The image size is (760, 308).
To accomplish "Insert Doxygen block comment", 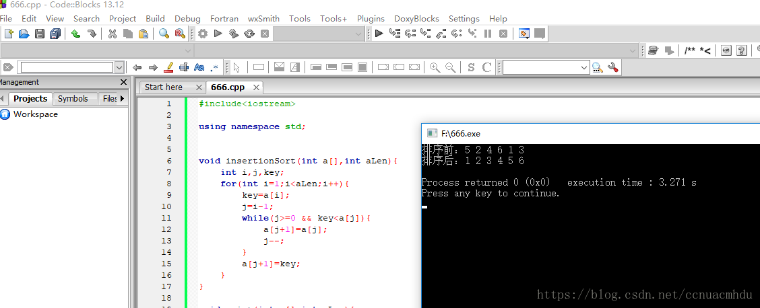I will [x=690, y=50].
